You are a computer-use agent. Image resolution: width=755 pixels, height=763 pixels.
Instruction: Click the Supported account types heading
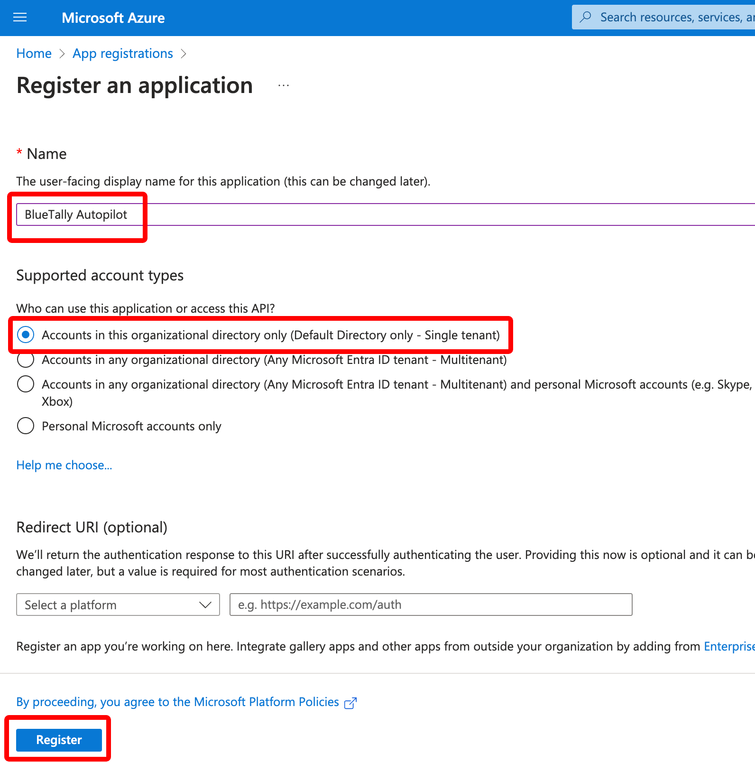point(100,275)
